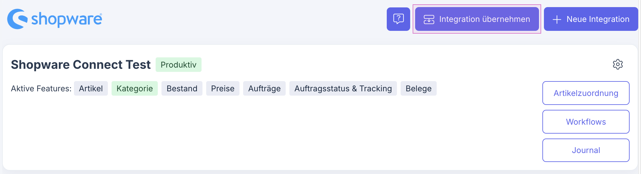View the Journal
This screenshot has height=174, width=641.
(586, 150)
